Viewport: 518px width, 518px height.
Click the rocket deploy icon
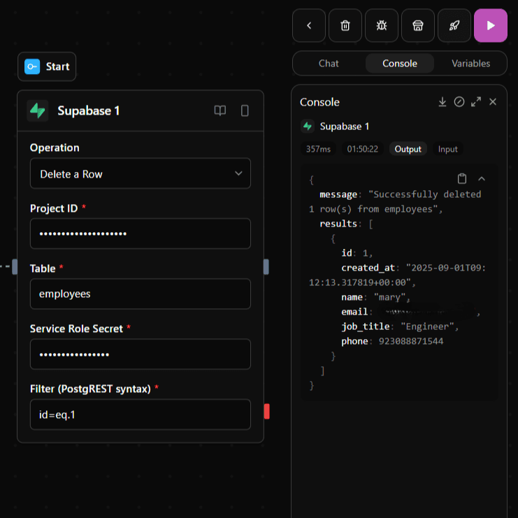point(454,26)
